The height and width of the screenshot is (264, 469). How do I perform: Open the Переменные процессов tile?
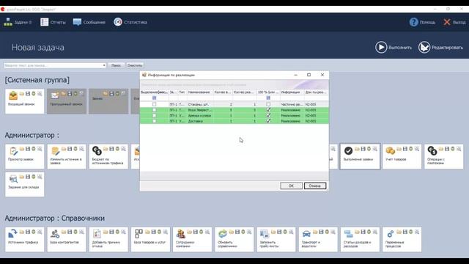tap(402, 240)
